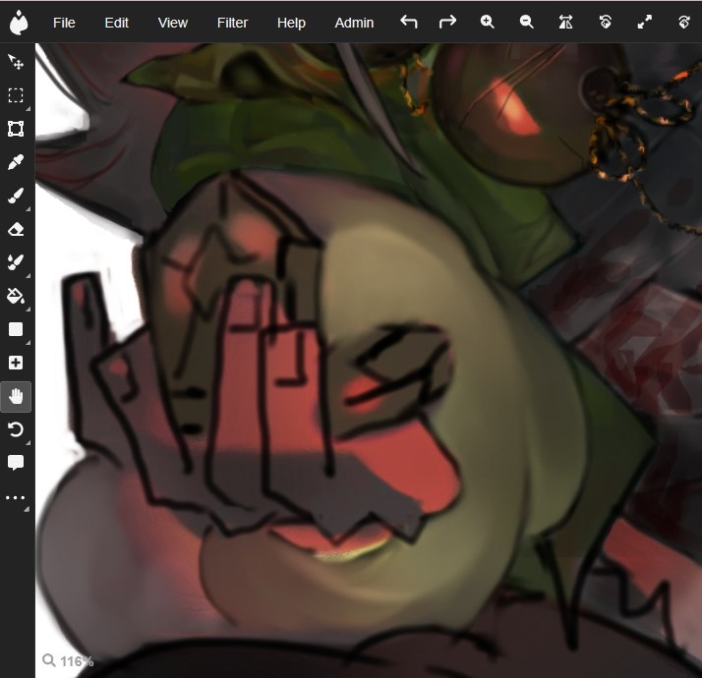Open the File menu
This screenshot has width=702, height=678.
coord(64,23)
